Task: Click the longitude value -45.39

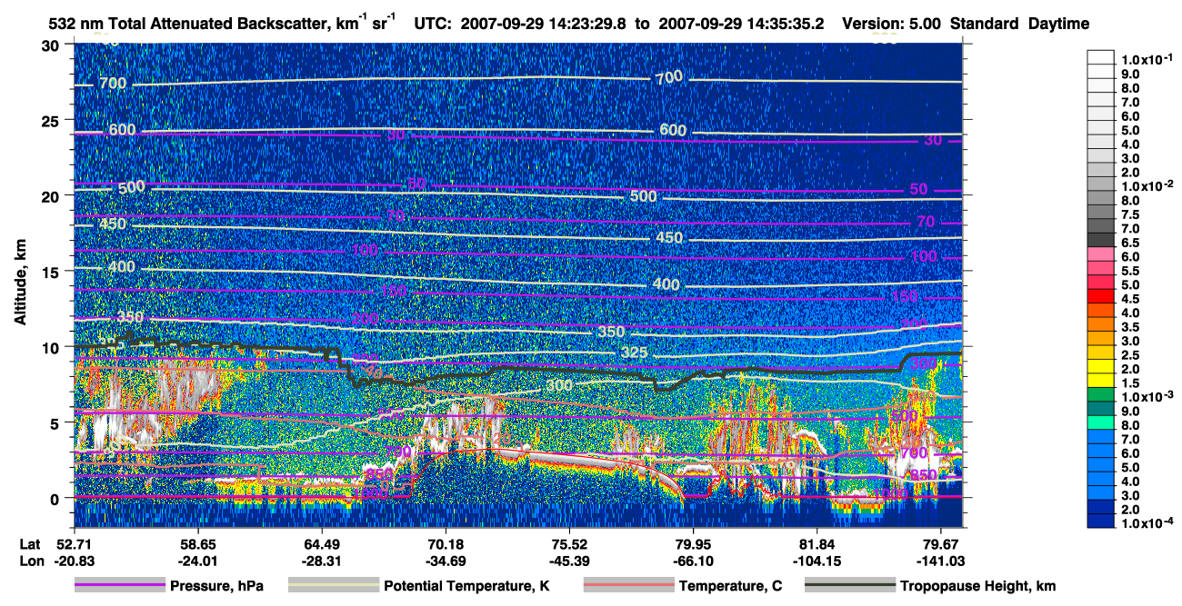Action: pyautogui.click(x=569, y=561)
